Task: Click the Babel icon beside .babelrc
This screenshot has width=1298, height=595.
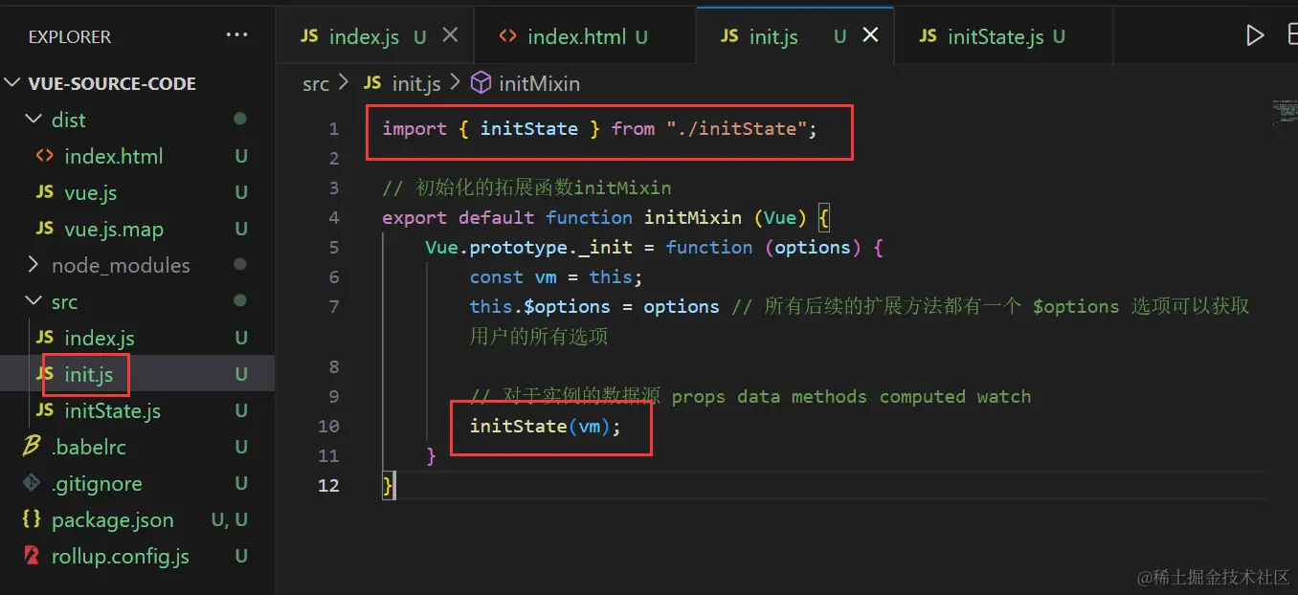Action: pos(32,447)
